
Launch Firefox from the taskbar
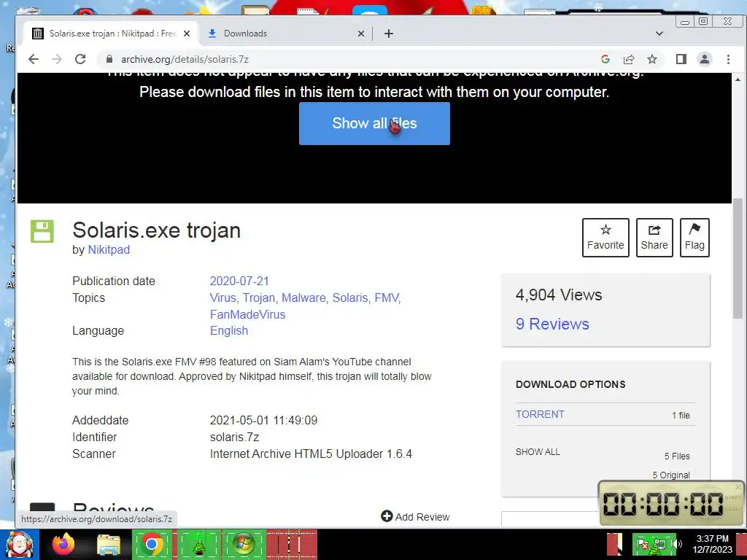coord(63,544)
